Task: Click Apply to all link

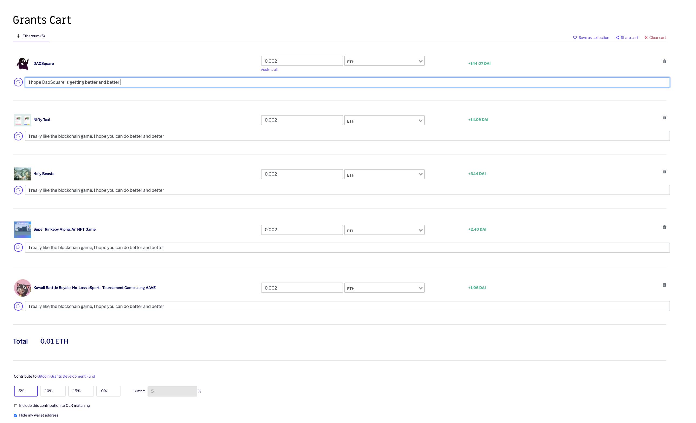Action: pyautogui.click(x=269, y=70)
